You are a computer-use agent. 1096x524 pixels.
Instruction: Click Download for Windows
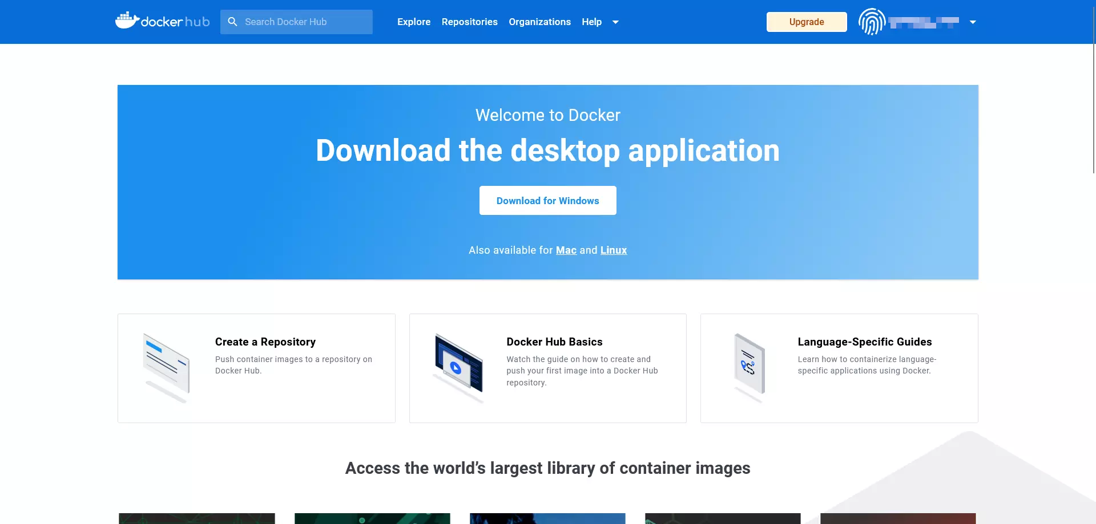click(x=547, y=200)
